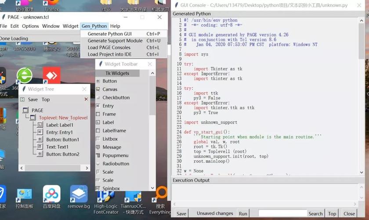Click Widget Tree scroll right arrow
The width and height of the screenshot is (369, 220).
tap(87, 168)
